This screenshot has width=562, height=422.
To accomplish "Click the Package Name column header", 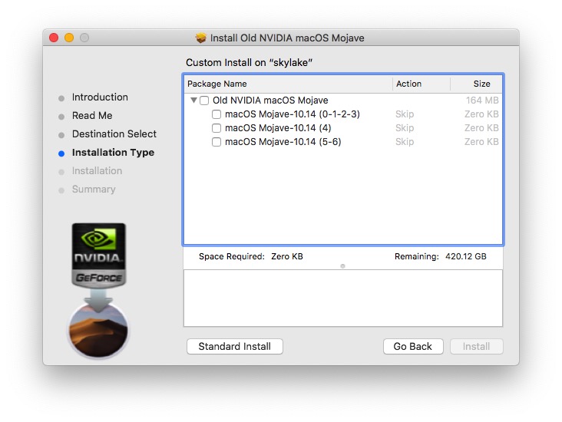I will pyautogui.click(x=288, y=84).
